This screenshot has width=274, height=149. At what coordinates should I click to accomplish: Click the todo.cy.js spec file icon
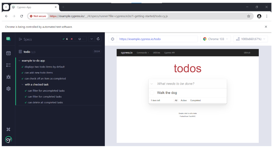point(20,52)
